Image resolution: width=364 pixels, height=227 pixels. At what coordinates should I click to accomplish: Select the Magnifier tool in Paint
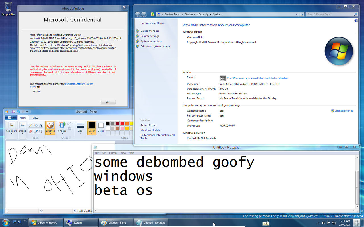pyautogui.click(x=41, y=131)
